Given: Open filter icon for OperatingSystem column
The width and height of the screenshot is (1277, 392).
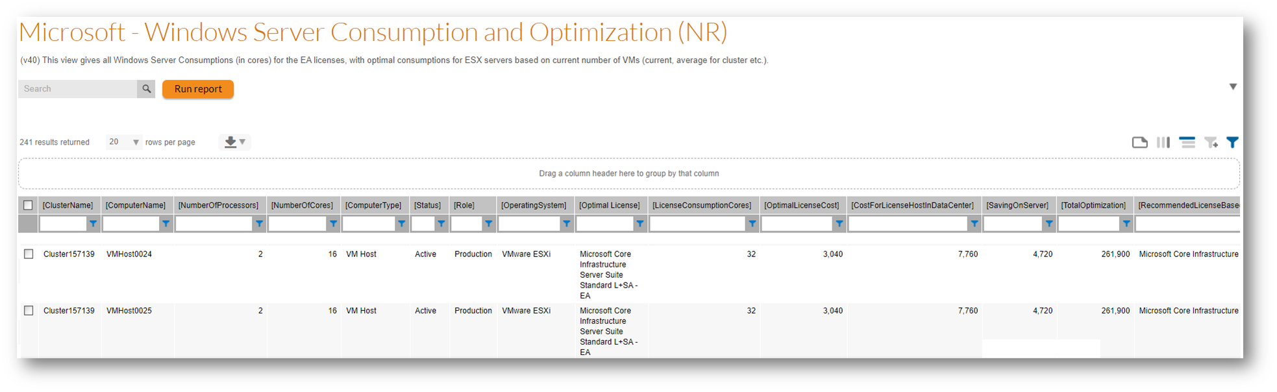Looking at the screenshot, I should pos(567,224).
